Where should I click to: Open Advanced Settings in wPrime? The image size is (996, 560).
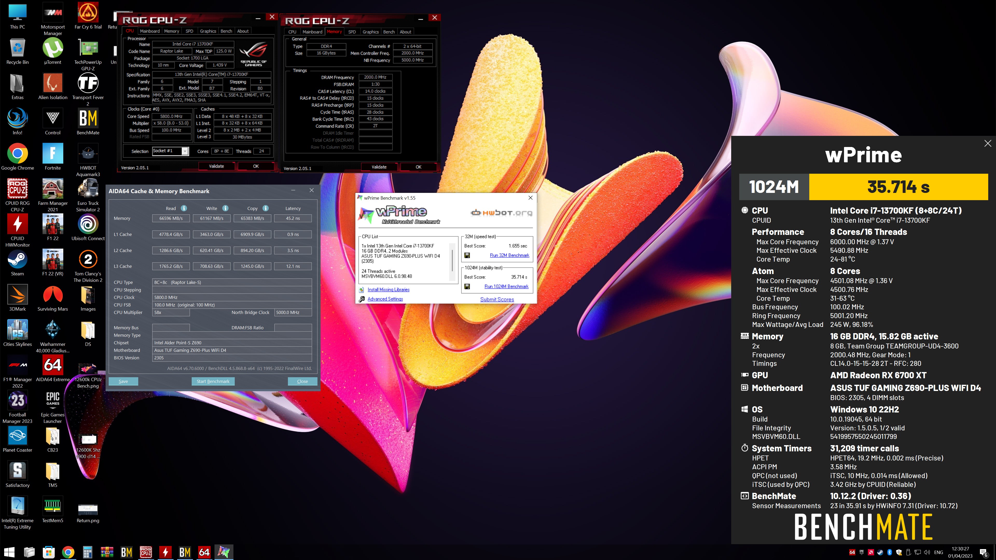385,299
